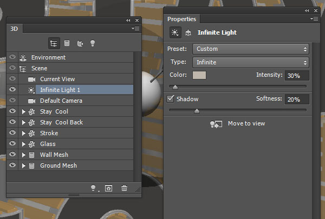
Task: Hide the Glass layer visibility eye
Action: [12, 144]
